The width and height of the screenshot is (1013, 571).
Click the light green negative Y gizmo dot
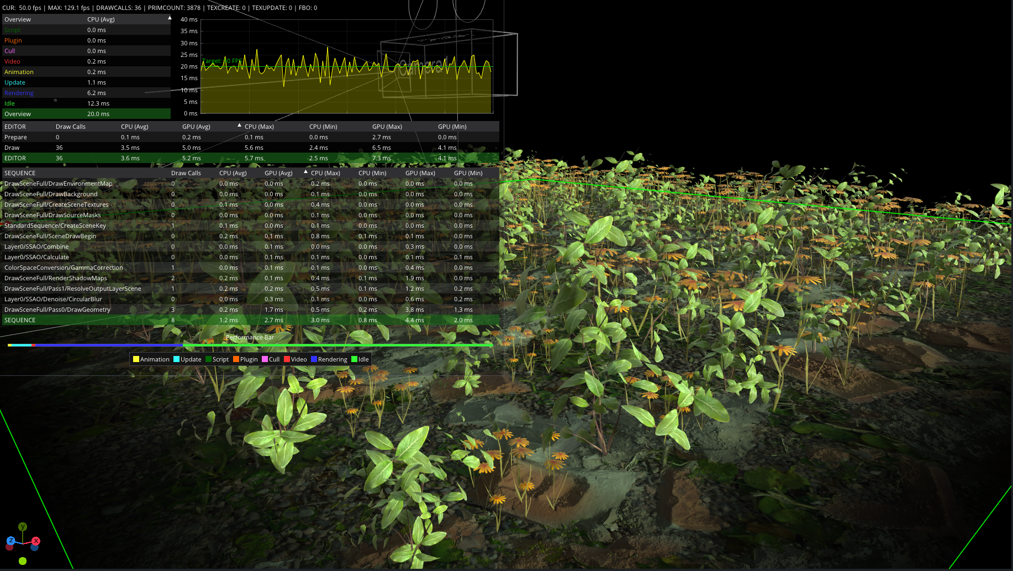click(23, 561)
